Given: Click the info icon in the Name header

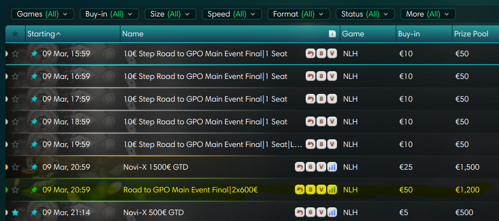Looking at the screenshot, I should (332, 34).
